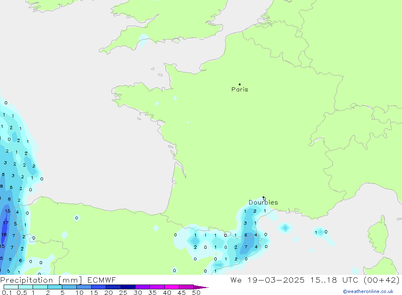The image size is (402, 295).
Task: Click the Dourbies city label
Action: (263, 202)
